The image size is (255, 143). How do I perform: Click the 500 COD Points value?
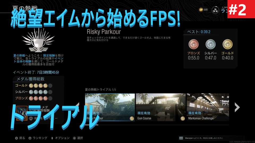pos(206,10)
